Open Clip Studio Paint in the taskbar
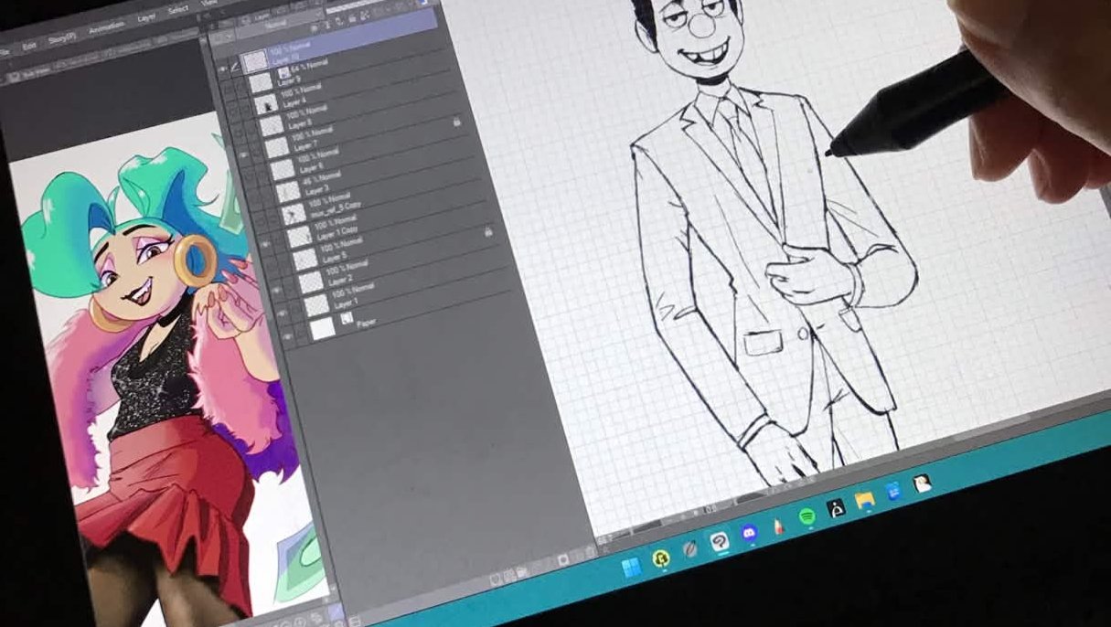 coord(720,542)
